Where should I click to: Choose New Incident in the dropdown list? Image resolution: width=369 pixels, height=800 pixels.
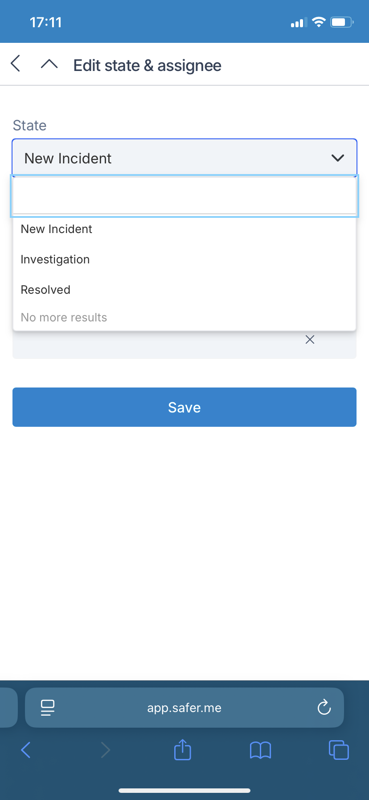[56, 229]
